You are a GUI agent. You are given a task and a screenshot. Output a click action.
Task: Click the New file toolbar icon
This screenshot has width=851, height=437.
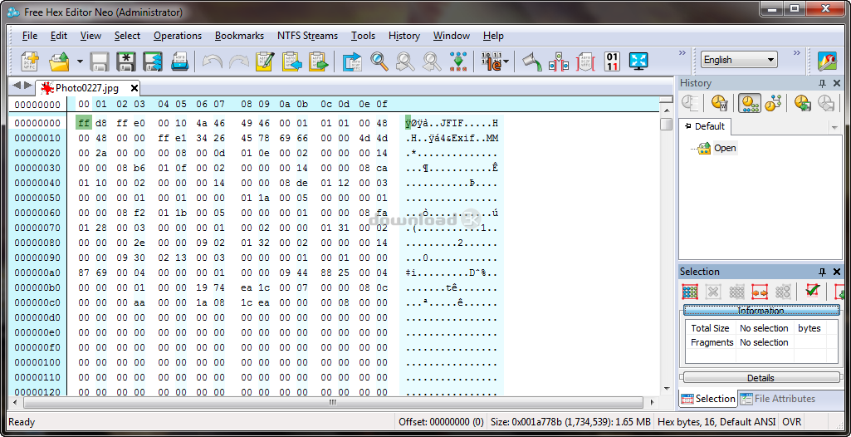(31, 61)
